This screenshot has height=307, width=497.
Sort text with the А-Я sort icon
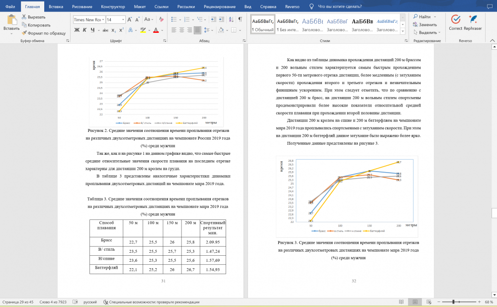(x=231, y=20)
